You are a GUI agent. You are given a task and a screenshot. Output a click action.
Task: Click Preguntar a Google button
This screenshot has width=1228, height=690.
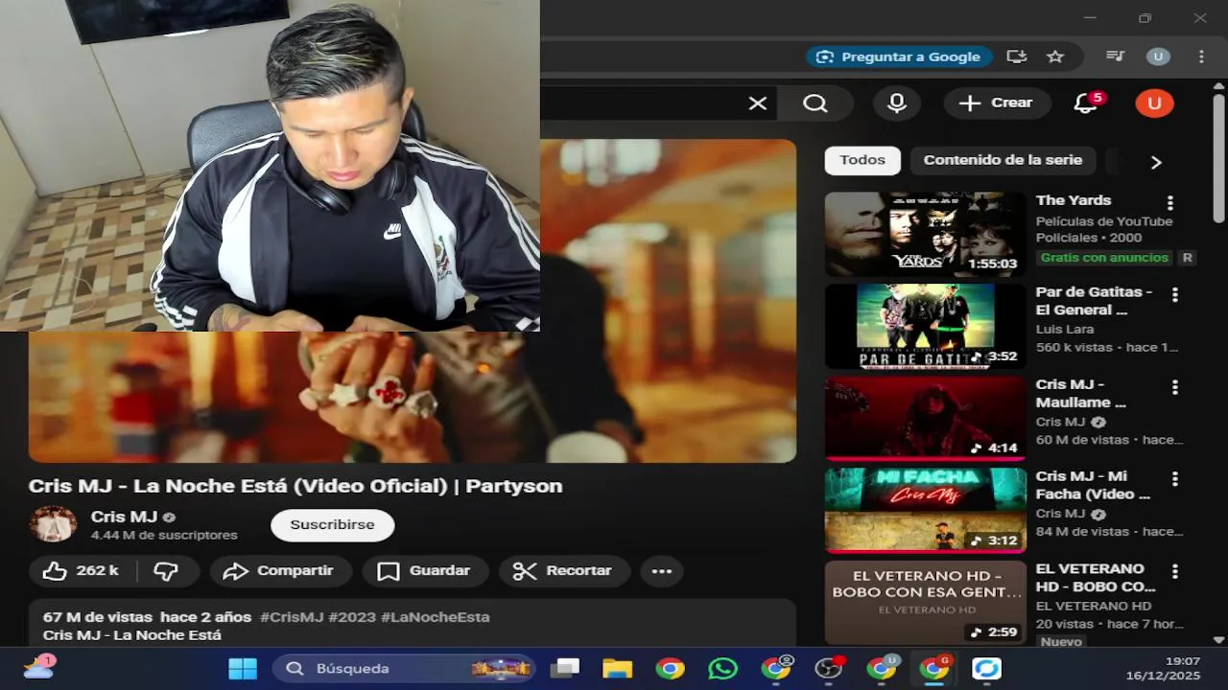click(x=898, y=57)
